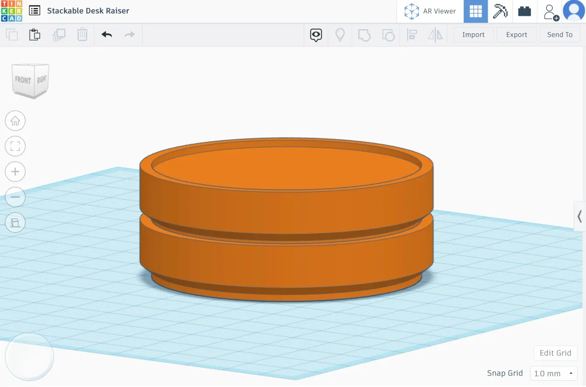Select the orange desk raiser model
The width and height of the screenshot is (586, 387).
286,219
